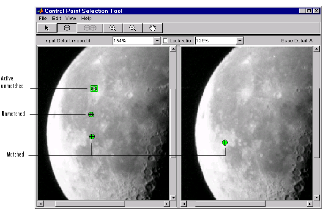Click the matched control point in the base image
Screen dimensions: 323x212
[x=225, y=143]
